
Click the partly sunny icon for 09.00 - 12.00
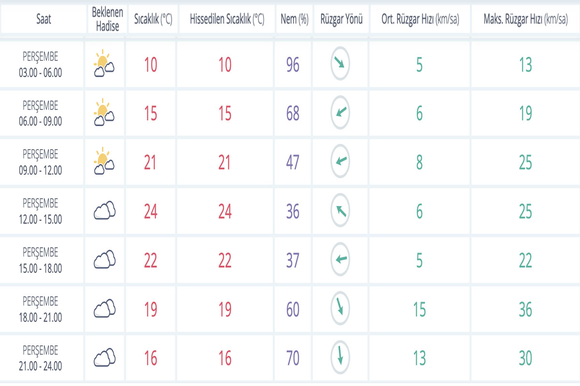click(x=104, y=163)
